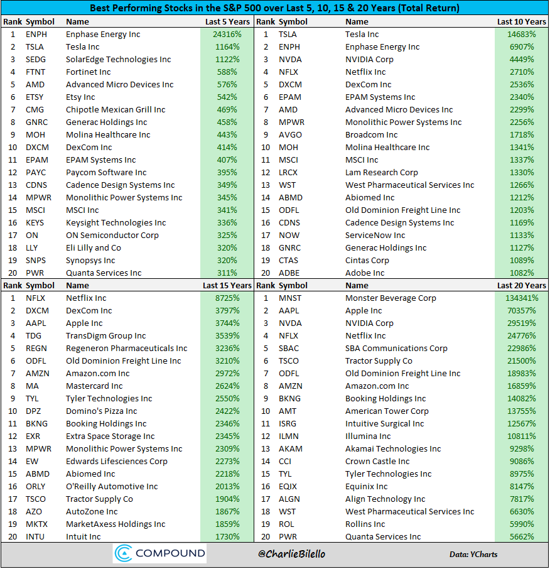Click Edwards Lifesciences Corp name
550x569 pixels.
(x=116, y=462)
